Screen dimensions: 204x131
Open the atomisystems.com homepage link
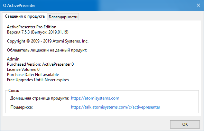tap(95, 98)
